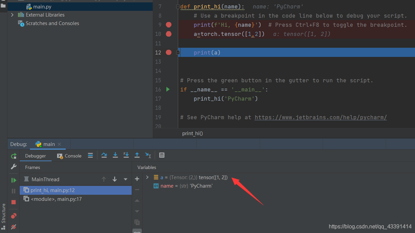Click Step Into My Code icon
The height and width of the screenshot is (233, 415).
126,155
